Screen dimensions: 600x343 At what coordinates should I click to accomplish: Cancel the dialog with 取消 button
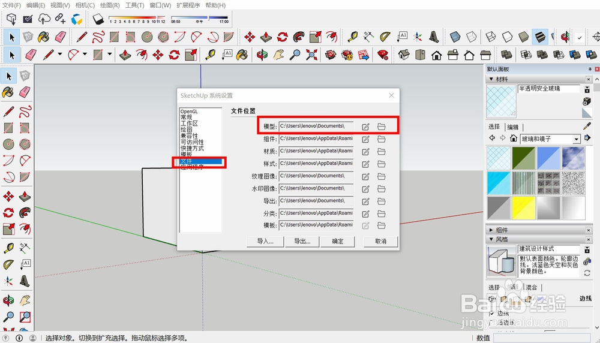pos(381,241)
